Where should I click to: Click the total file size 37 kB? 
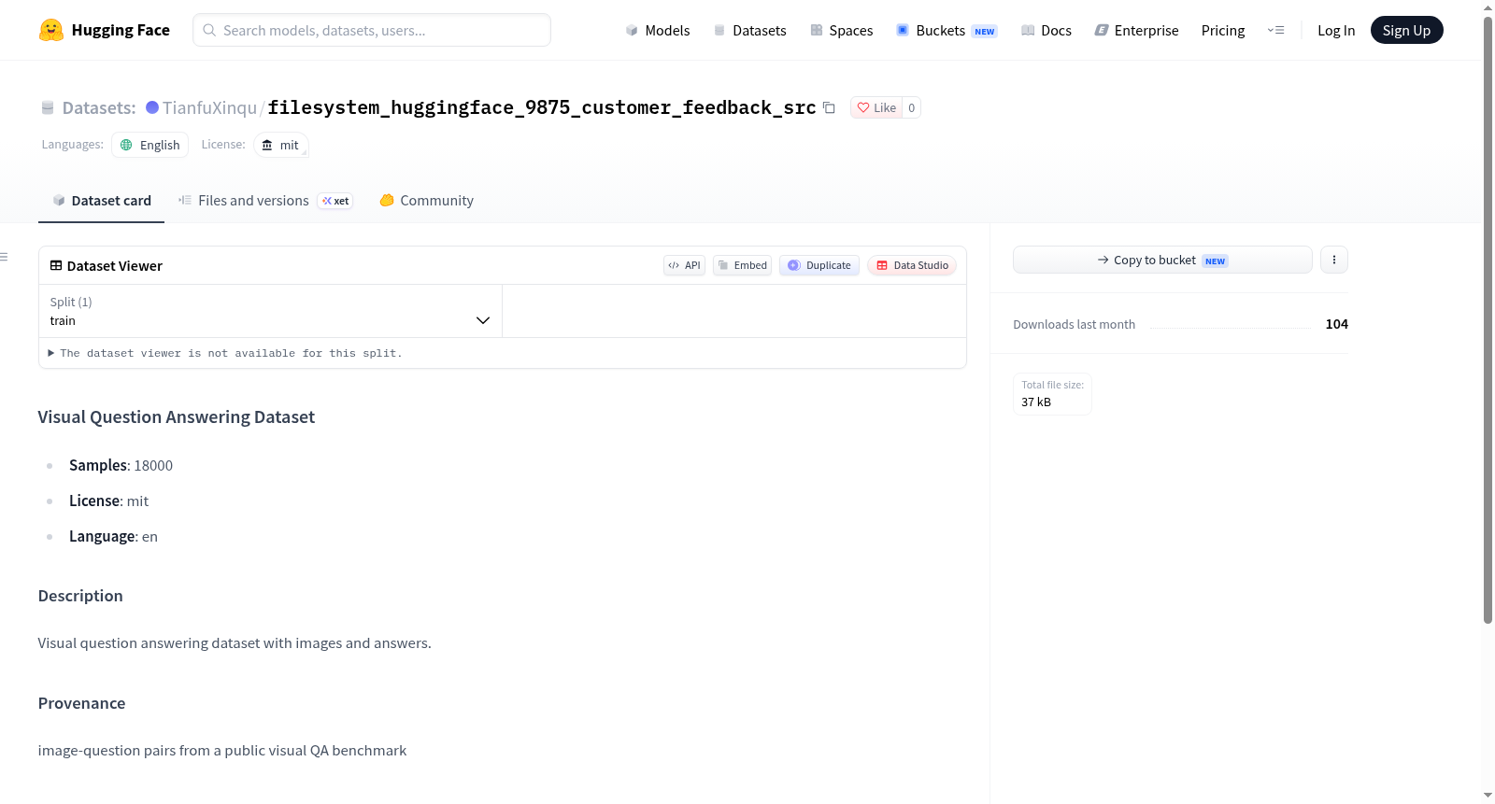click(1036, 402)
